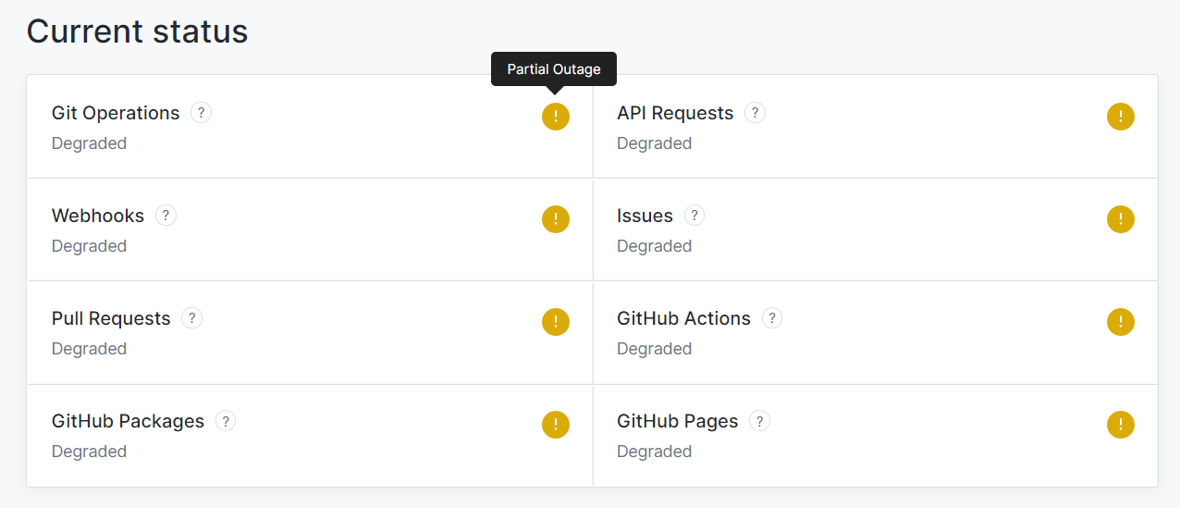Screen dimensions: 1180x508
Task: Click the Issues help question mark icon
Action: tap(694, 216)
